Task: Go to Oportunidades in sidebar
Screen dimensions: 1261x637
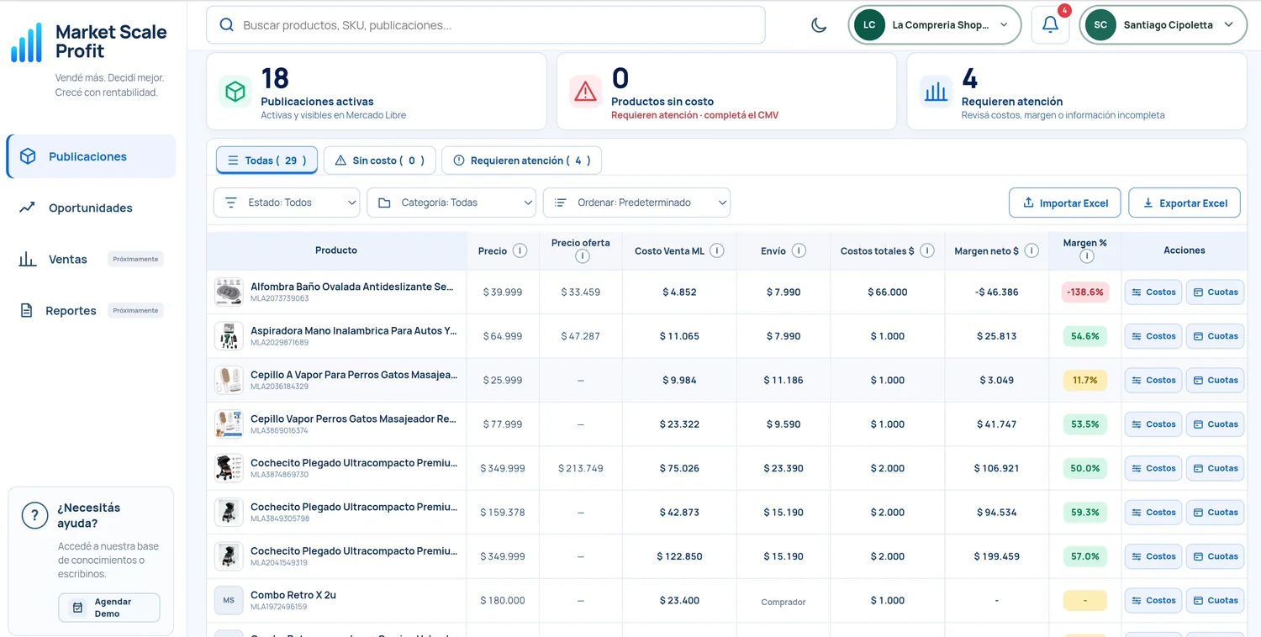Action: point(91,208)
